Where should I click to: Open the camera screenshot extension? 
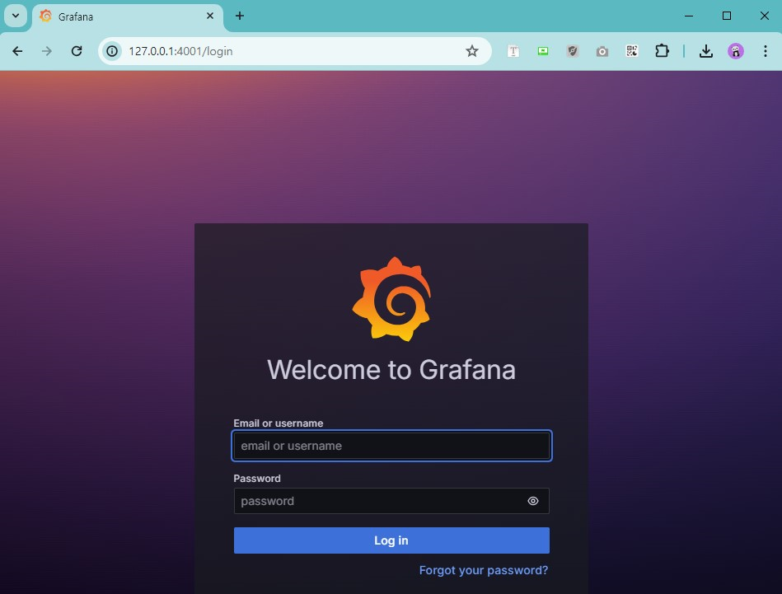click(602, 51)
